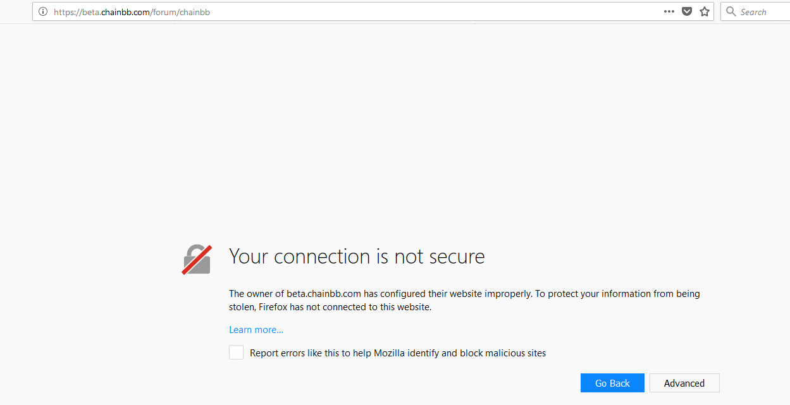This screenshot has height=405, width=790.
Task: Click the 'Firefox has not connected' sentence
Action: coord(345,308)
